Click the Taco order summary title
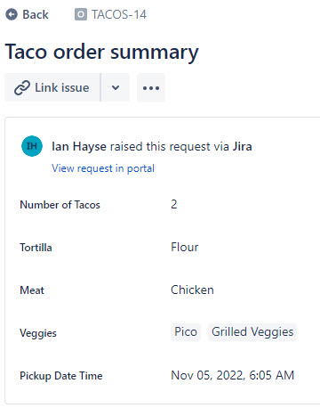Viewport: 320px width, 408px height. [x=101, y=52]
